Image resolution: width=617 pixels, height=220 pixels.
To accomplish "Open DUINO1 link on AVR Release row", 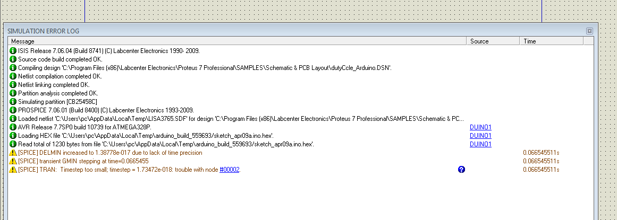I will [x=480, y=127].
